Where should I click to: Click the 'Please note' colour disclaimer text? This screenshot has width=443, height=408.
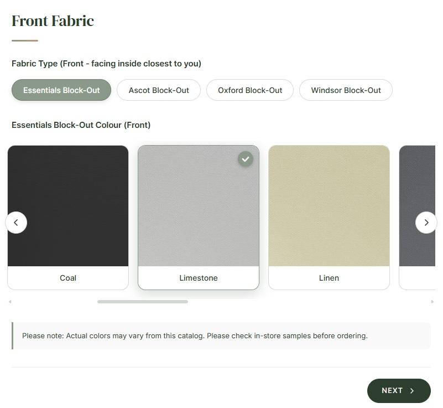195,336
